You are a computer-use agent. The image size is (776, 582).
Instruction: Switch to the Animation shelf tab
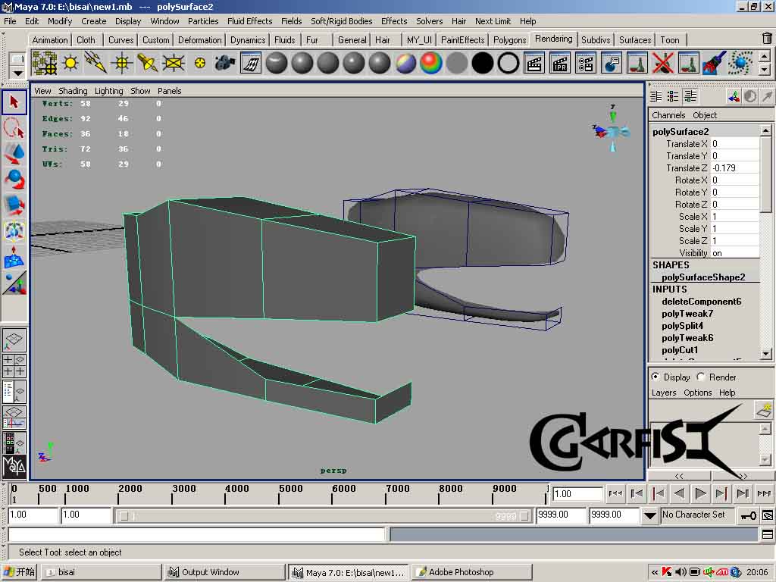(x=50, y=39)
